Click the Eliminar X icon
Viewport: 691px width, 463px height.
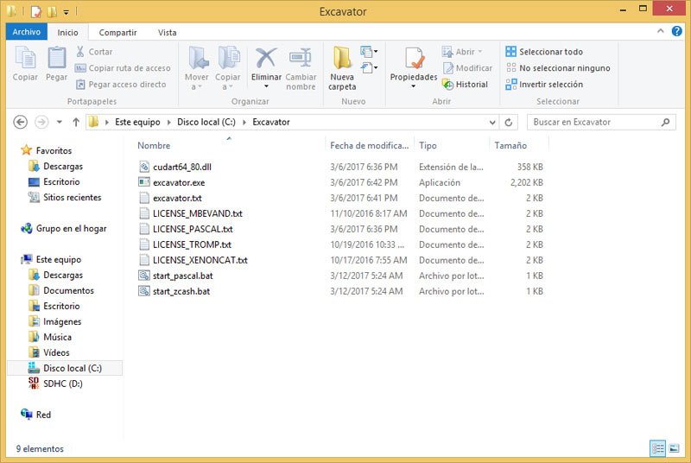coord(266,58)
